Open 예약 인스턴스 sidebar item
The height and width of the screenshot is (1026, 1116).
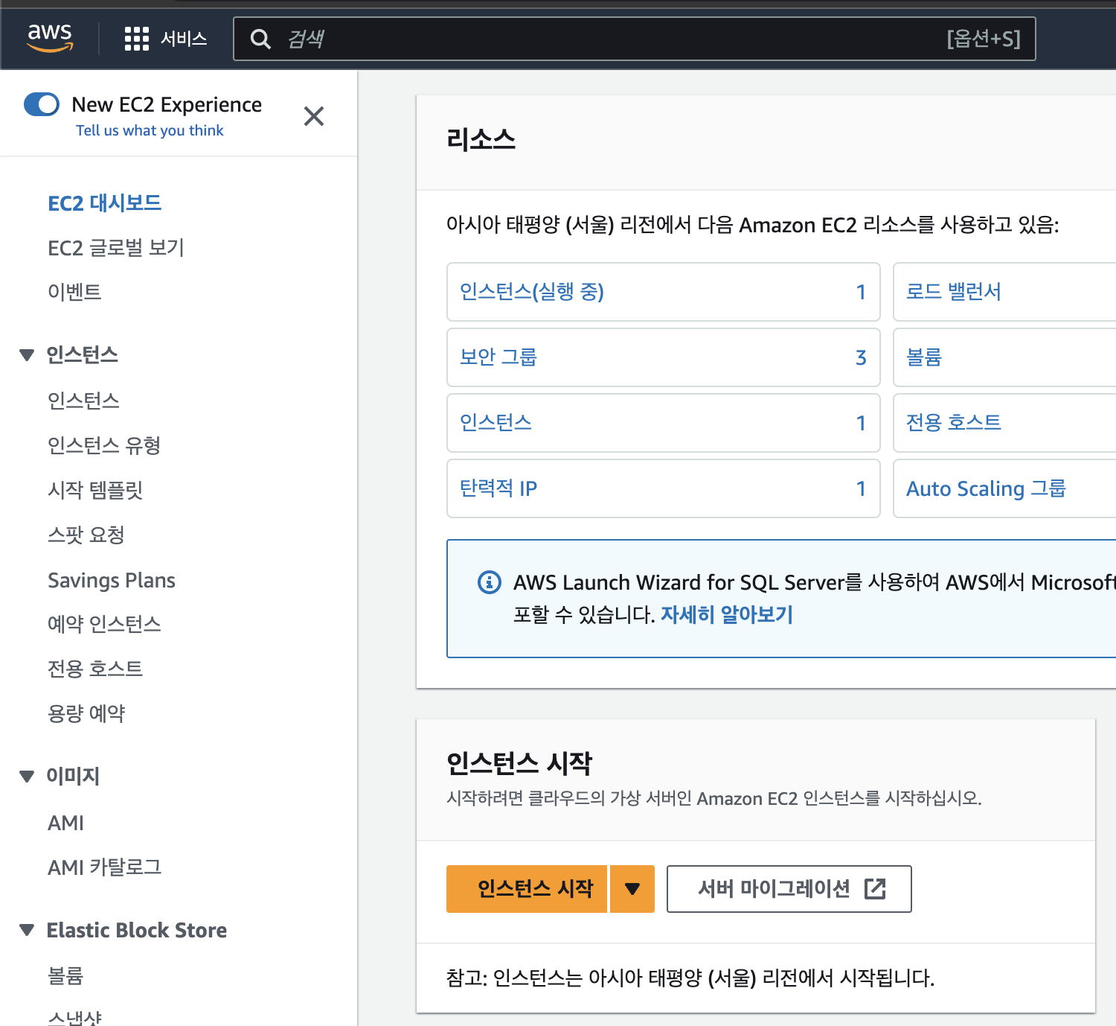tap(104, 624)
